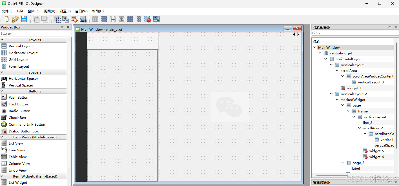The image size is (399, 186).
Task: Pick Vertical Spacer widget
Action: pyautogui.click(x=21, y=85)
